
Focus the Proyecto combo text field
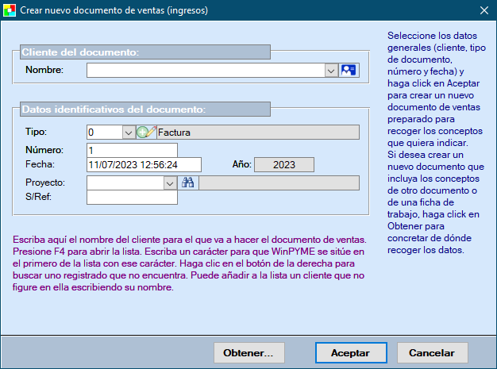(125, 183)
